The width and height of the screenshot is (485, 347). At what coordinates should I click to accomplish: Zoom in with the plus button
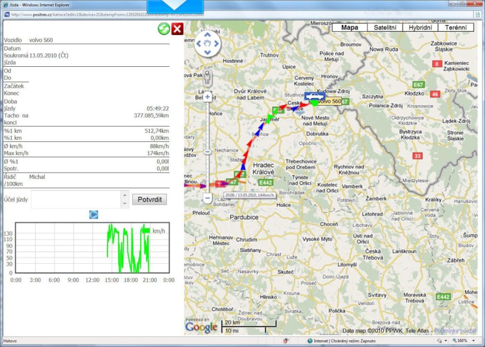coord(207,97)
